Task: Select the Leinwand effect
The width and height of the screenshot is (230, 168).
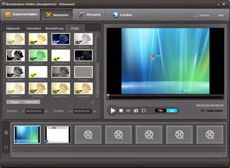Action: [83, 88]
